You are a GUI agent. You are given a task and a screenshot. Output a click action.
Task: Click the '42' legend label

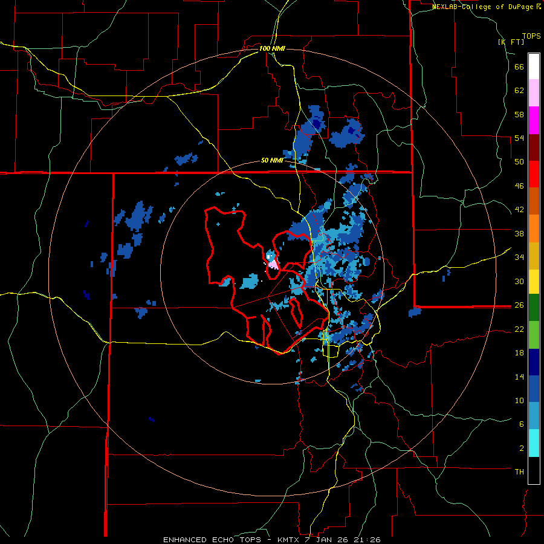(x=519, y=210)
